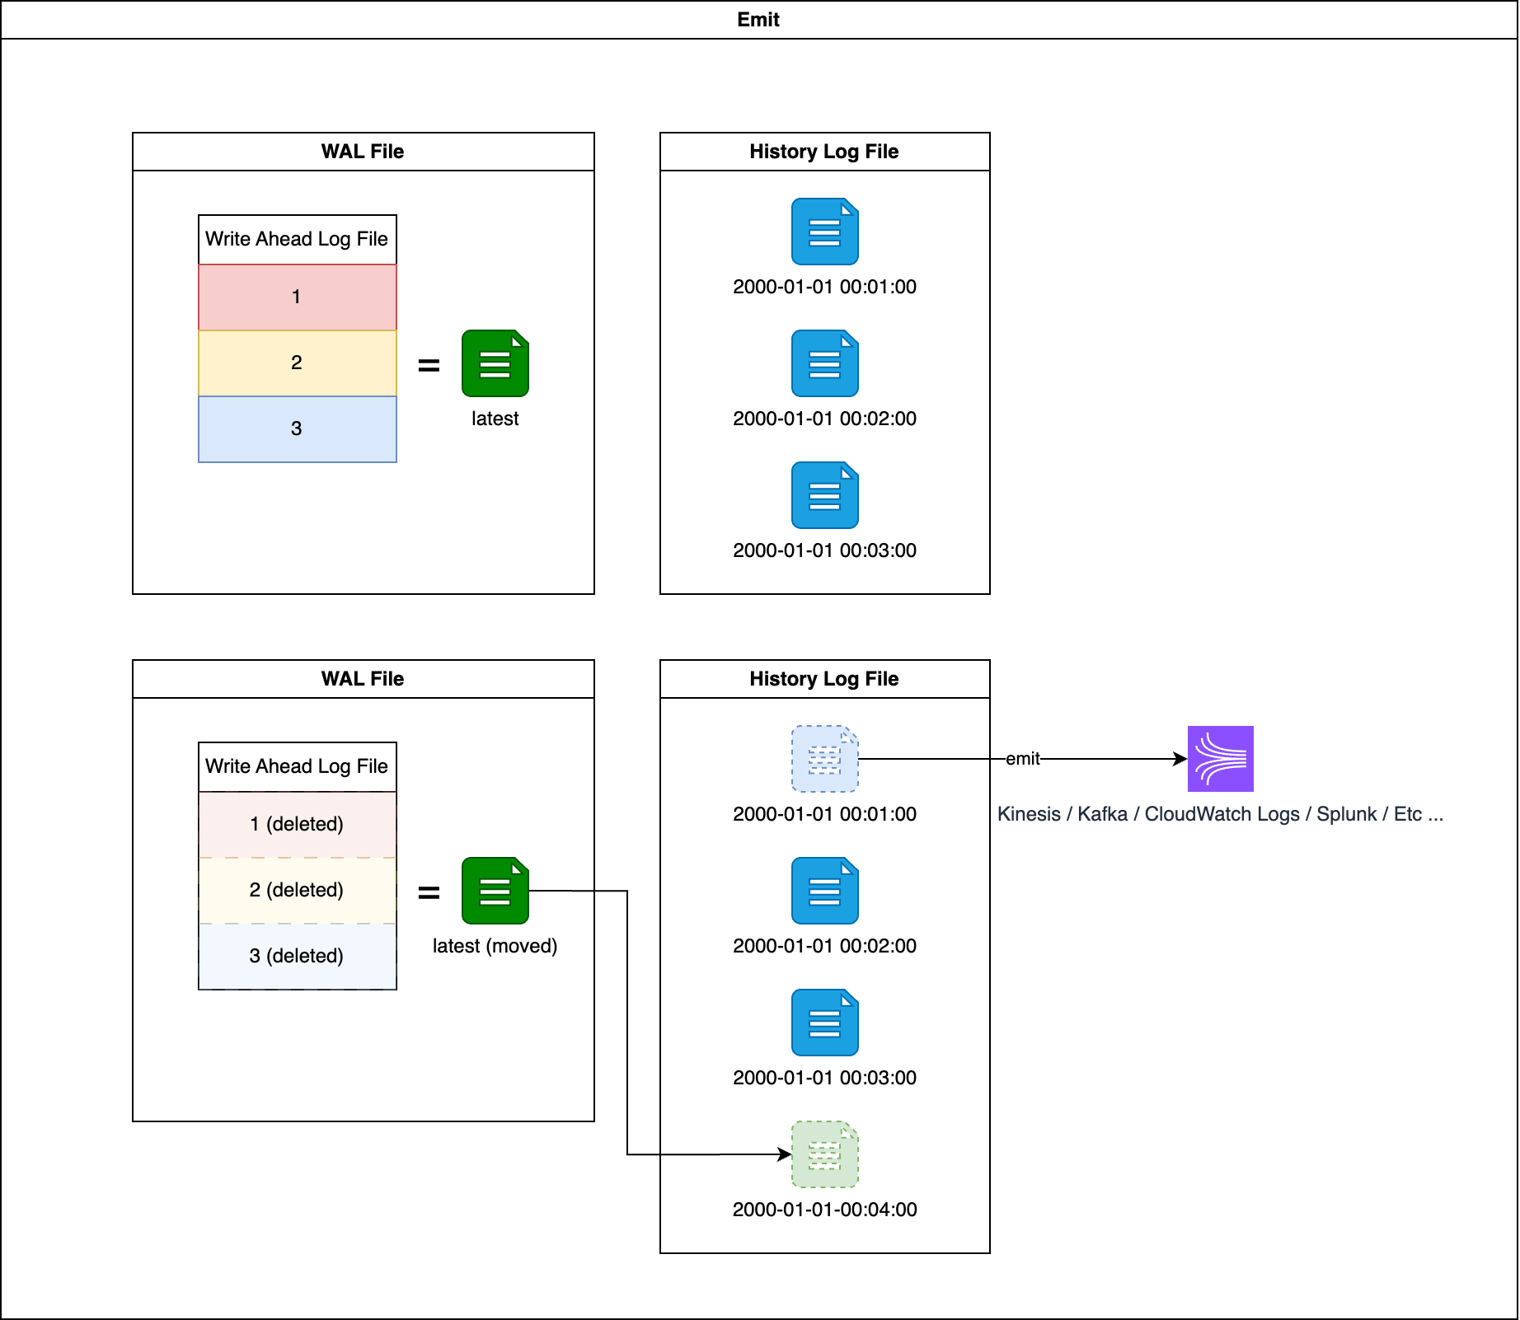The height and width of the screenshot is (1320, 1520).
Task: Select the Emit title bar
Action: pyautogui.click(x=759, y=20)
